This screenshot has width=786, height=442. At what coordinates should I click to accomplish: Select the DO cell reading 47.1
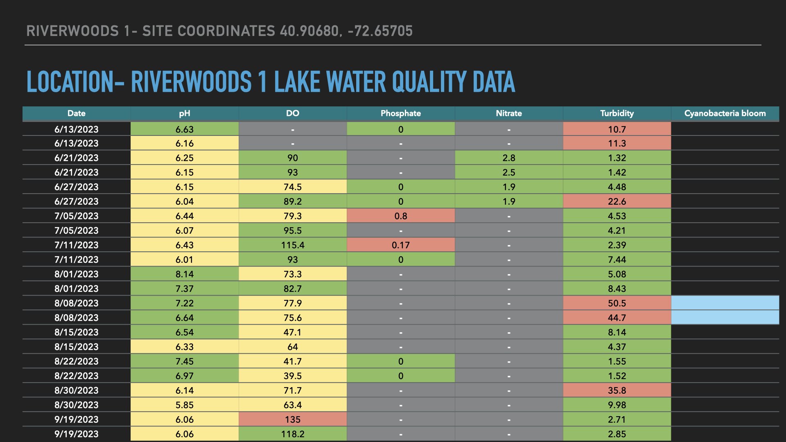pyautogui.click(x=293, y=332)
